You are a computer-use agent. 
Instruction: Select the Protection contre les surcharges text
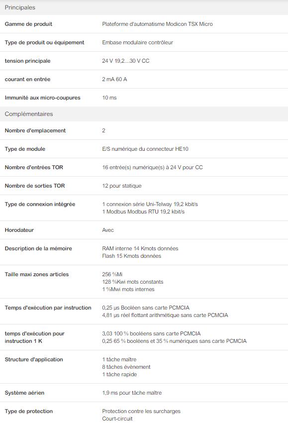click(x=141, y=411)
